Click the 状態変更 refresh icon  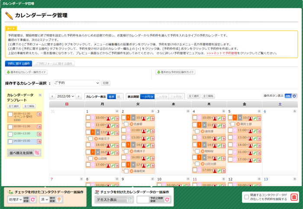click(x=32, y=199)
